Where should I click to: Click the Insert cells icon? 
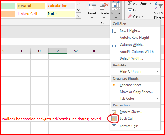click(92, 6)
